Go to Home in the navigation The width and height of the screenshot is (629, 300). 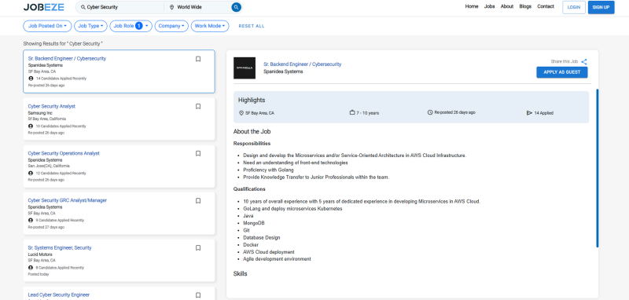pyautogui.click(x=472, y=6)
